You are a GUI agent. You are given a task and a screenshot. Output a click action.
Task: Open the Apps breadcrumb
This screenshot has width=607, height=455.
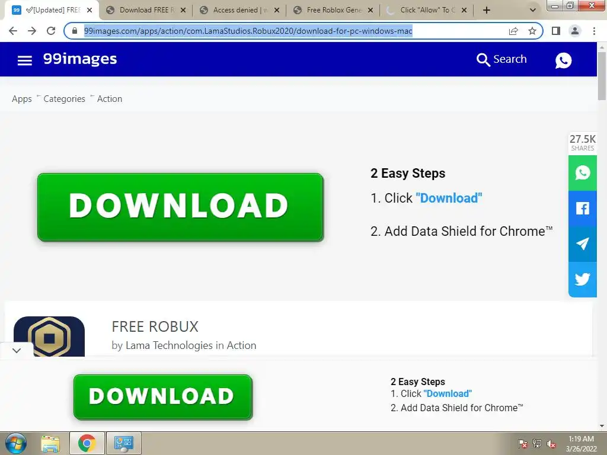point(22,99)
